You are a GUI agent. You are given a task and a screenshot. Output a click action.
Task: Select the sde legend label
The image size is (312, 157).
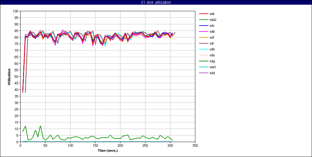212,14
